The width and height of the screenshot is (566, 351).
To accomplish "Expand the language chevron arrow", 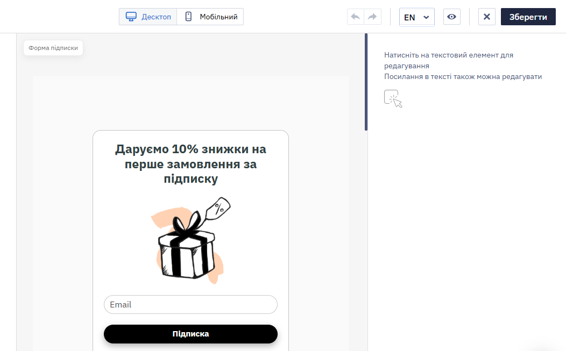I will tap(426, 17).
